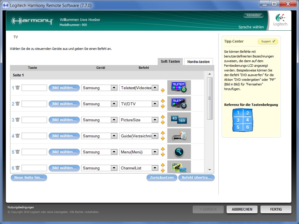Expand the PictureSize command dropdown
299x224 pixels.
tap(155, 120)
